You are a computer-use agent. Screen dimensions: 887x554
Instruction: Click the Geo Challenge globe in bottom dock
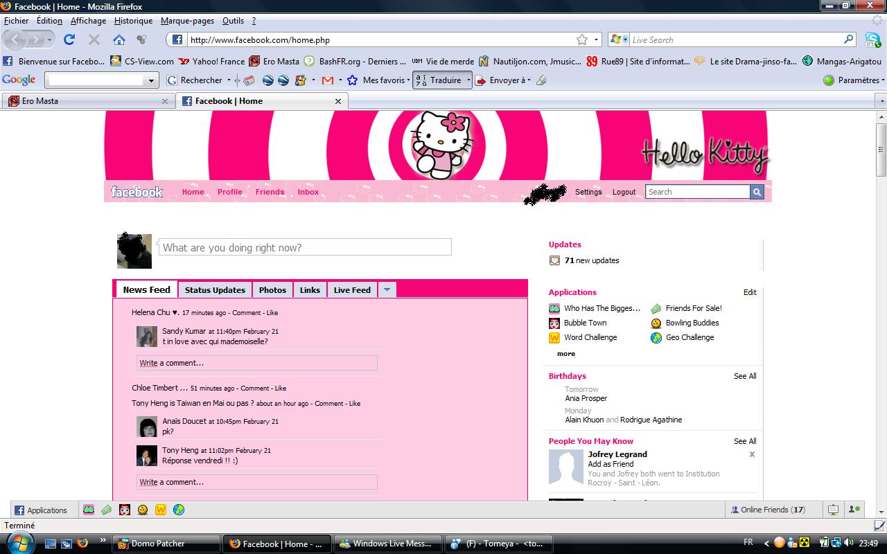[x=179, y=510]
